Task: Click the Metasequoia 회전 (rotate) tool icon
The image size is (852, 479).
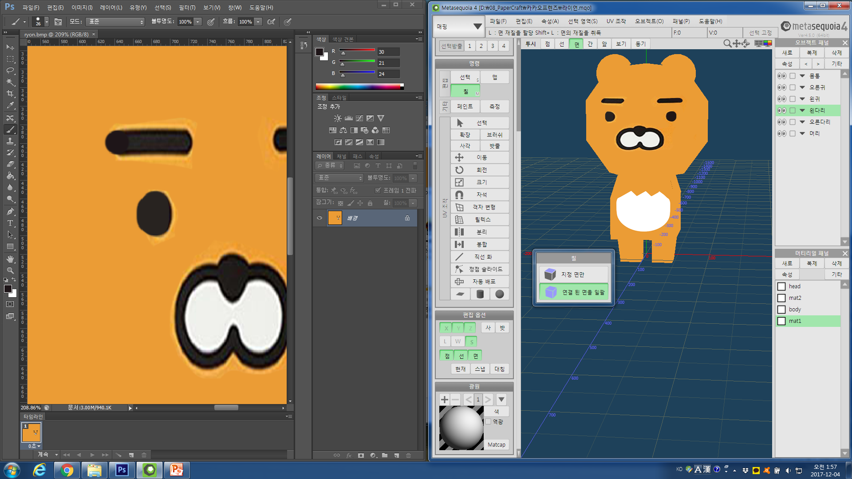Action: [x=459, y=170]
